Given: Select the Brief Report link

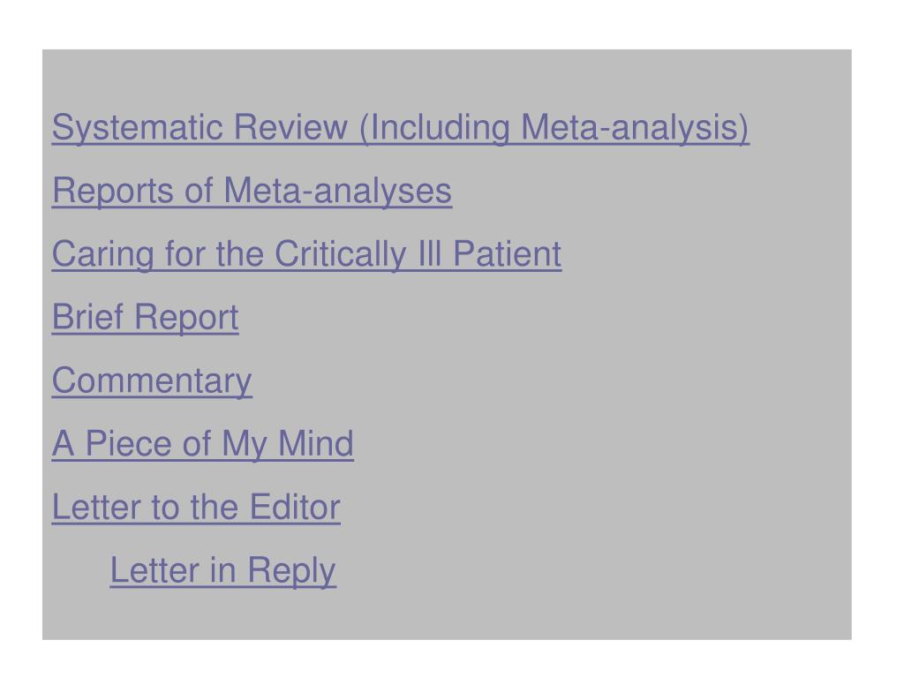Looking at the screenshot, I should pyautogui.click(x=146, y=317).
